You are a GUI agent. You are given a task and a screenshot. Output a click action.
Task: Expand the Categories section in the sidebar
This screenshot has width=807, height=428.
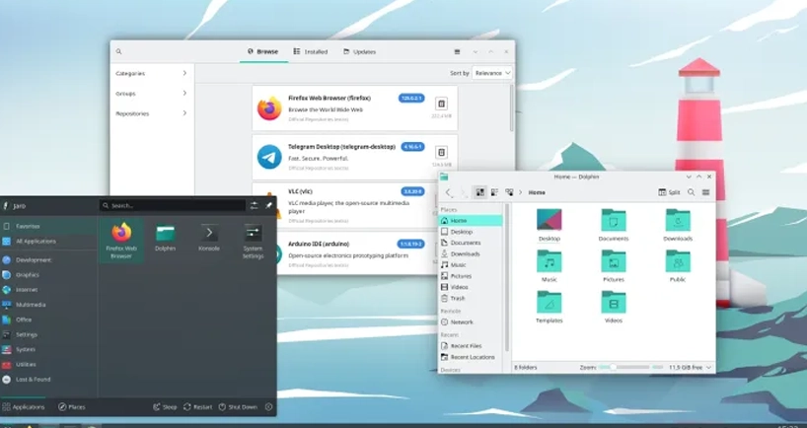151,73
